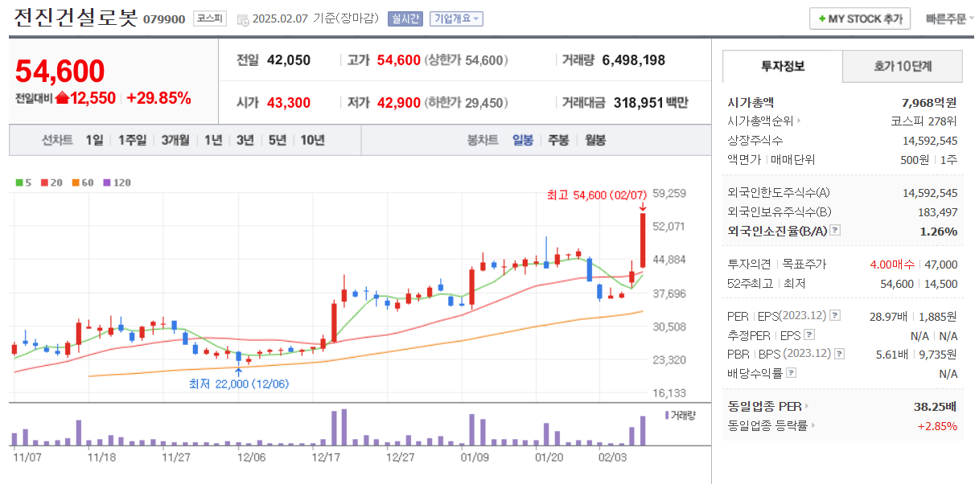Click the purple 120-day moving average legend
This screenshot has width=979, height=484.
[x=117, y=183]
